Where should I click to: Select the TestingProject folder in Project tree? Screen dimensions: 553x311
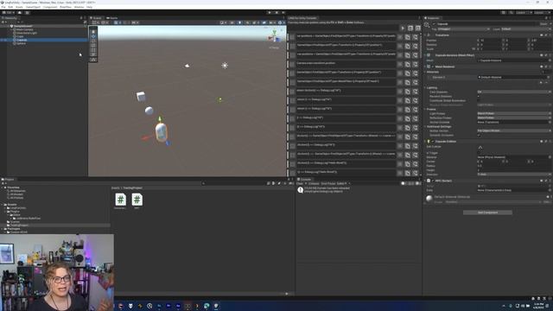pos(19,225)
